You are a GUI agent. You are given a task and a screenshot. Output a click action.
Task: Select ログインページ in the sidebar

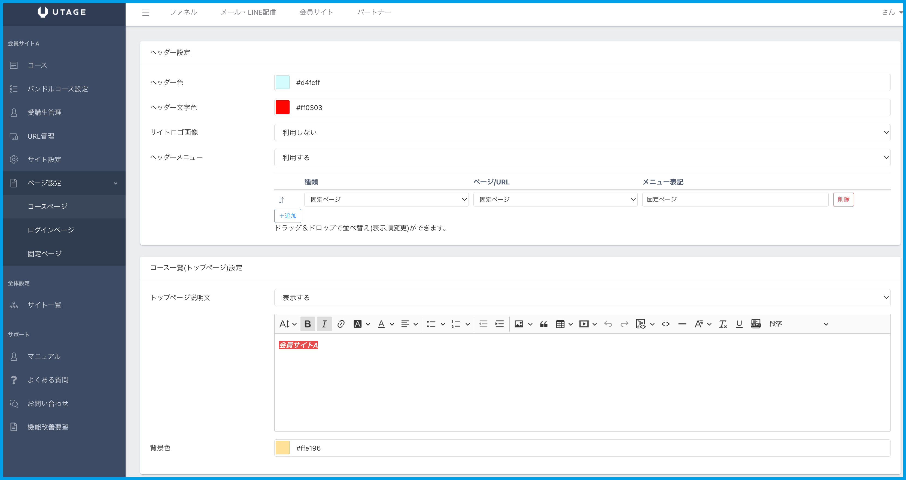click(51, 230)
